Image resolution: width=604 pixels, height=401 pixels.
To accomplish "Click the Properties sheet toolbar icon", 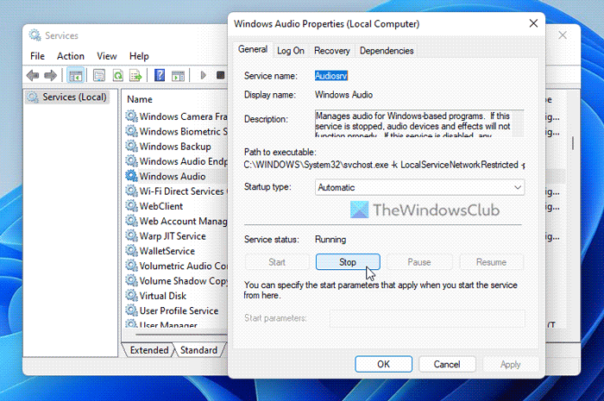I will (x=99, y=75).
